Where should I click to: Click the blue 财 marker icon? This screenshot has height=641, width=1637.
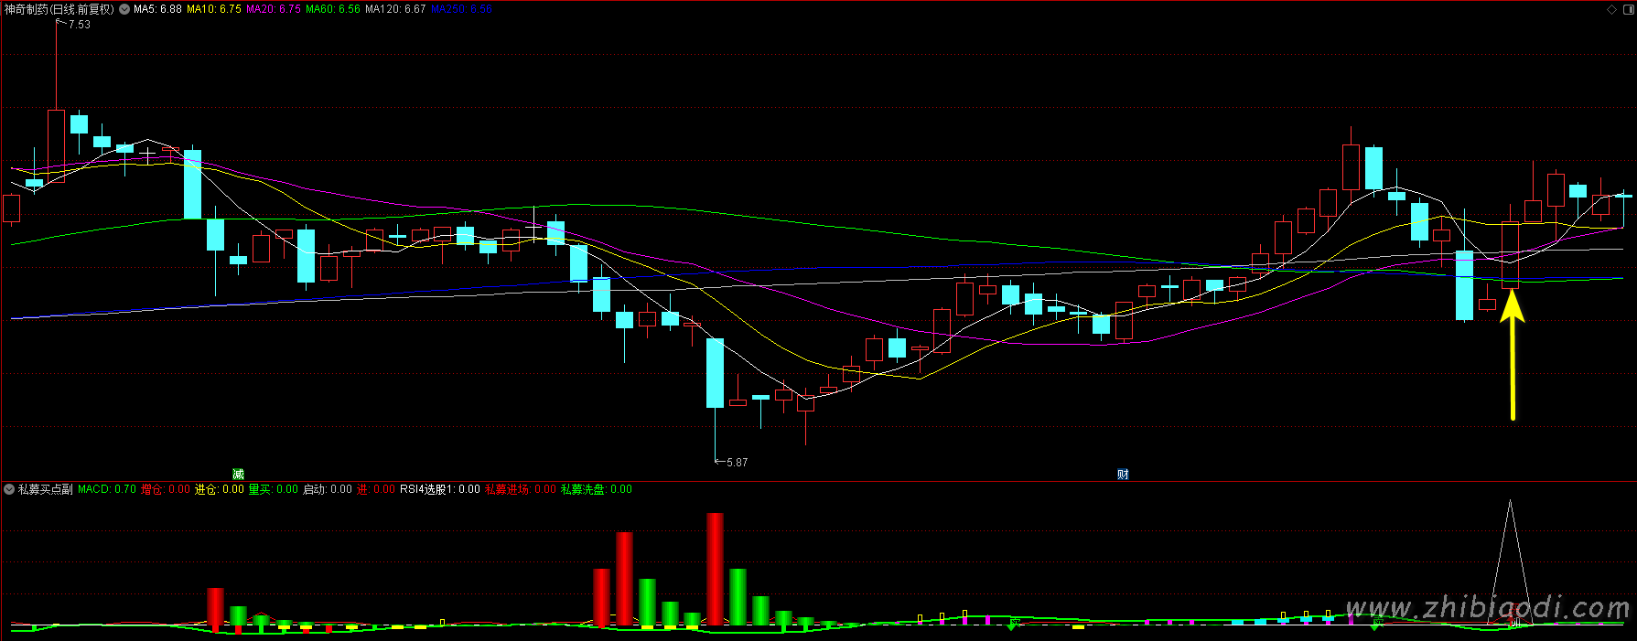pos(1123,474)
